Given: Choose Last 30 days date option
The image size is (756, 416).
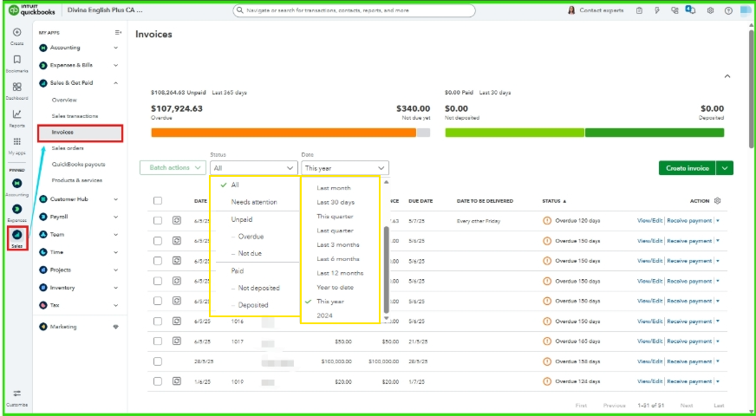Looking at the screenshot, I should coord(336,202).
